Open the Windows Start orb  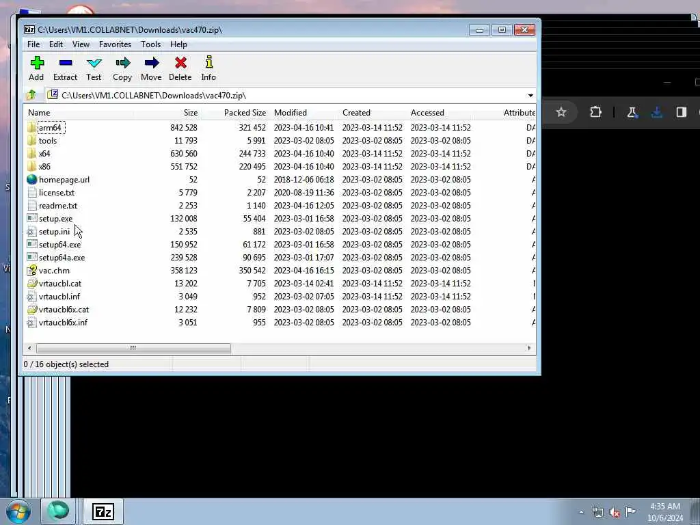(18, 511)
